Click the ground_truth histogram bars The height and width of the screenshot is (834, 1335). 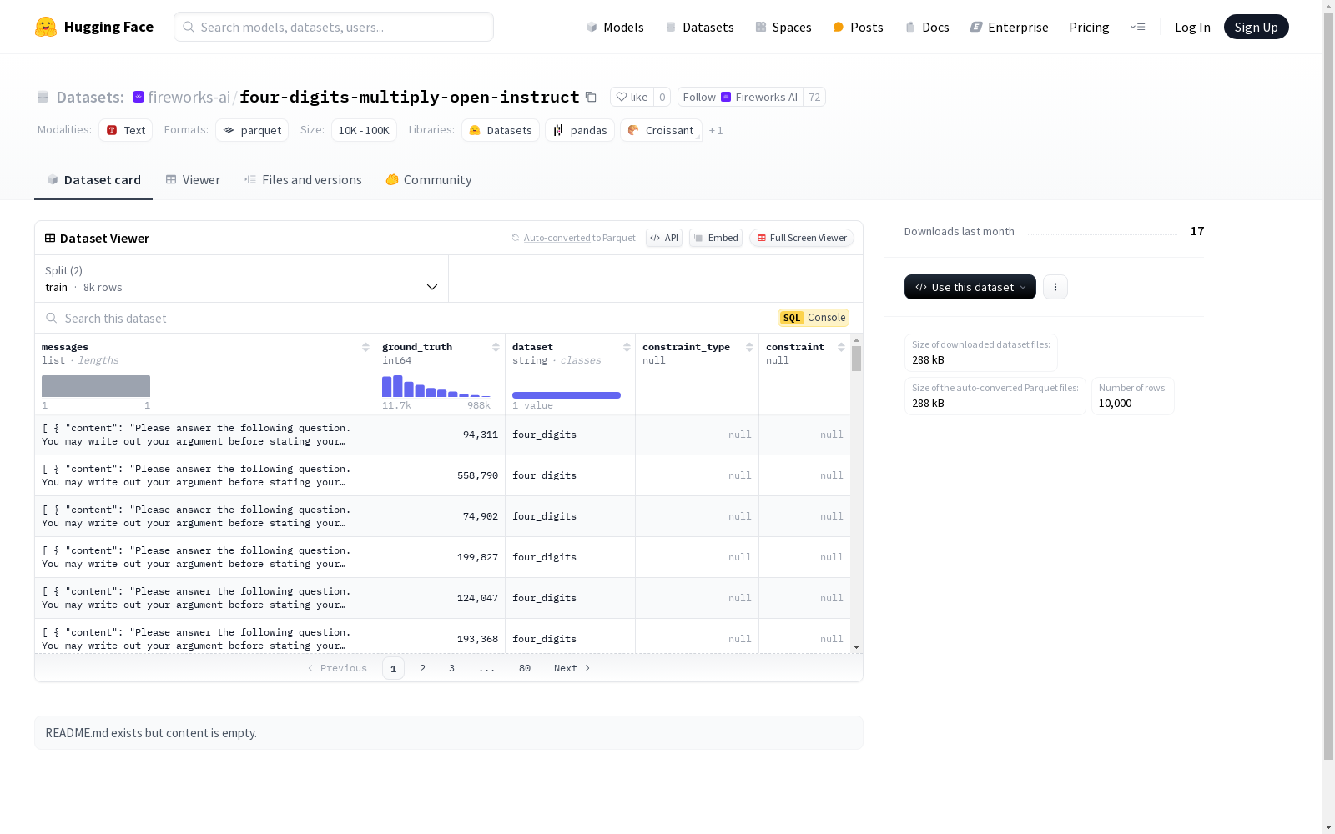click(x=436, y=386)
